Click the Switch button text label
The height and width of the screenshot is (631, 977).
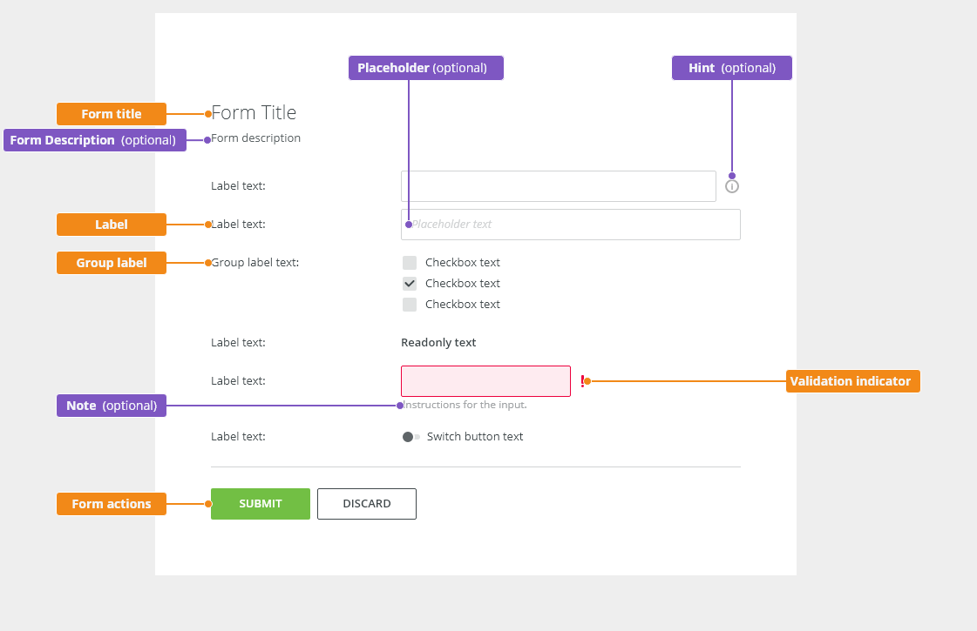[475, 437]
